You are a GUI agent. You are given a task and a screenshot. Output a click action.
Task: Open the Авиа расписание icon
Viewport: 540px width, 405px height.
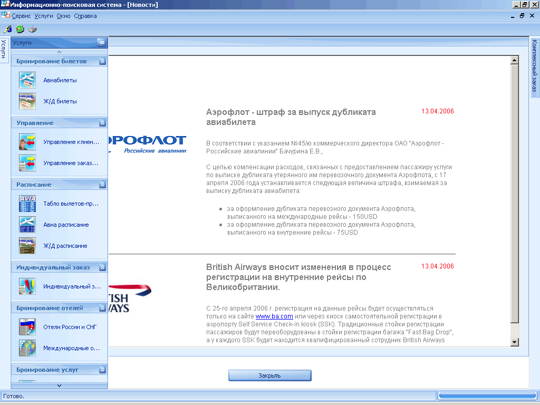27,225
